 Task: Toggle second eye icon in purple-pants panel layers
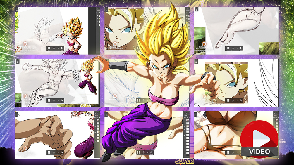click(185, 129)
